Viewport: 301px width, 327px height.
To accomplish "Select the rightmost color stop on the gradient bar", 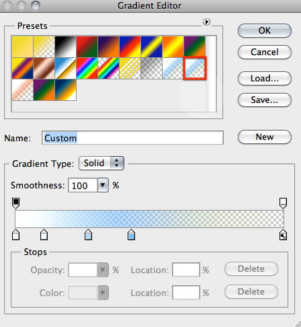I will 283,235.
